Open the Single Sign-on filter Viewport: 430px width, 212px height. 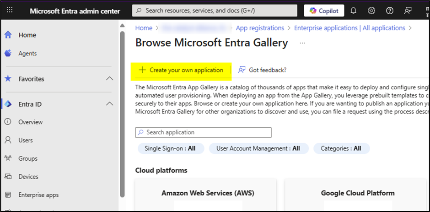pos(170,148)
